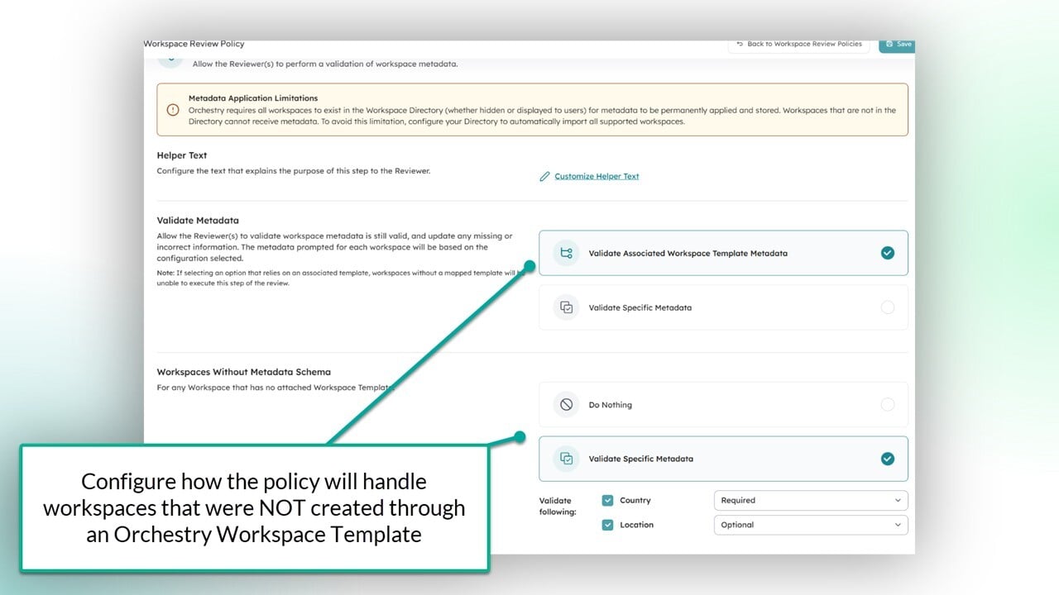
Task: Click the Workspaces Without Metadata Schema heading
Action: [x=244, y=372]
